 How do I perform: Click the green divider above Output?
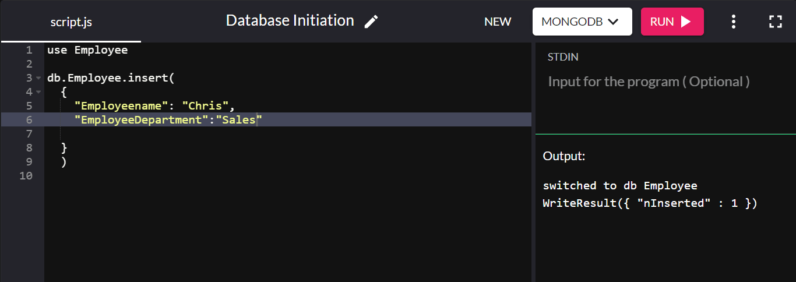tap(665, 135)
